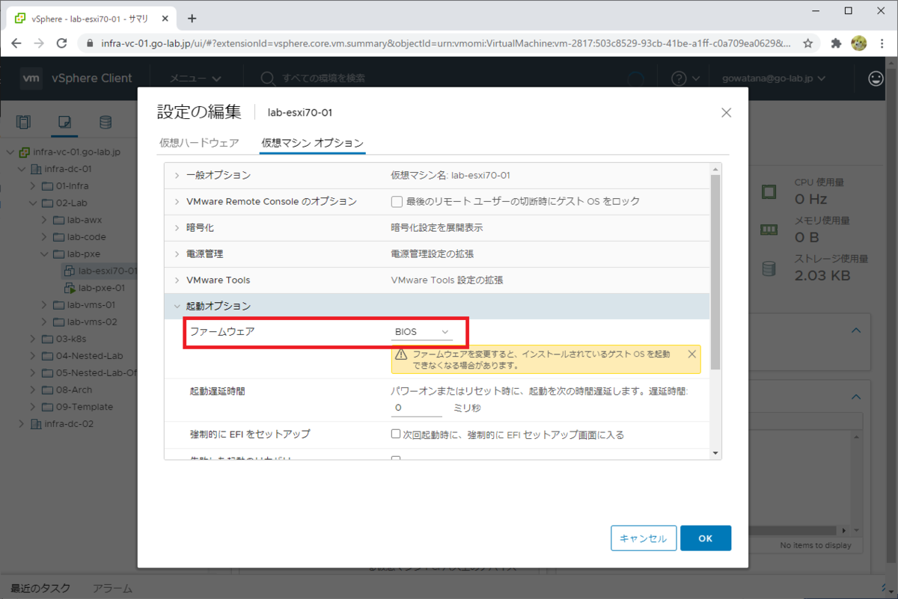The width and height of the screenshot is (898, 599).
Task: Expand the 電源管理 section
Action: click(177, 254)
